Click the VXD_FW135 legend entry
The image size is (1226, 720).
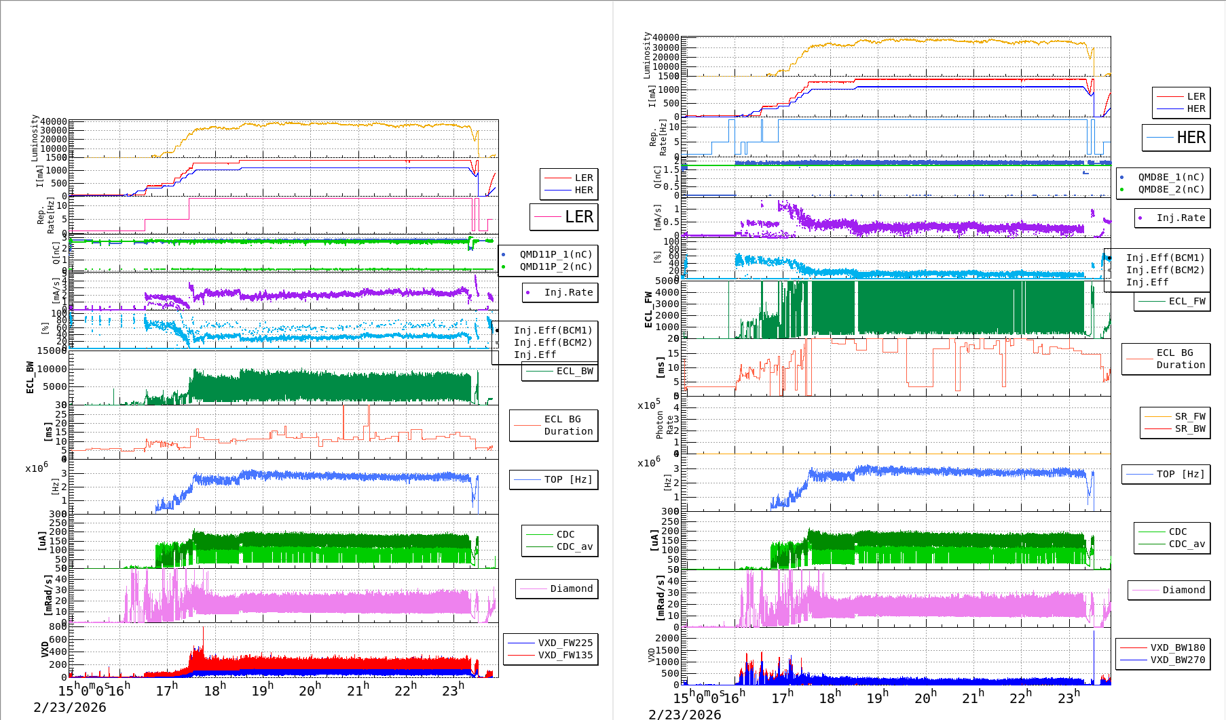click(565, 655)
